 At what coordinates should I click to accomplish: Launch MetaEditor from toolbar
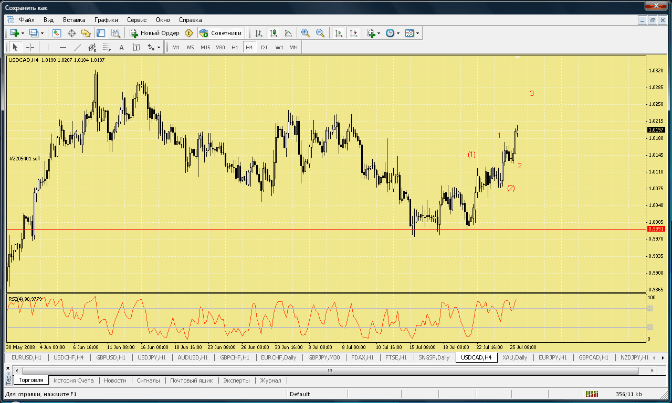pos(189,33)
